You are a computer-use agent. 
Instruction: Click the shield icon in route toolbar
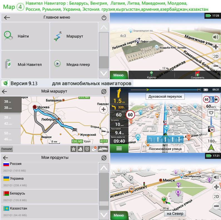[x=88, y=149]
